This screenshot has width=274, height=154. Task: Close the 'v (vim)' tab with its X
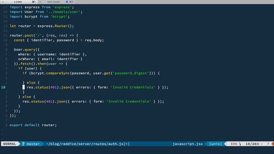pos(3,2)
